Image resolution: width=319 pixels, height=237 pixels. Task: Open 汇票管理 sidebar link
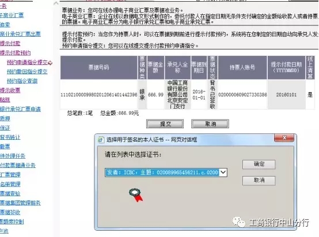coord(10,175)
